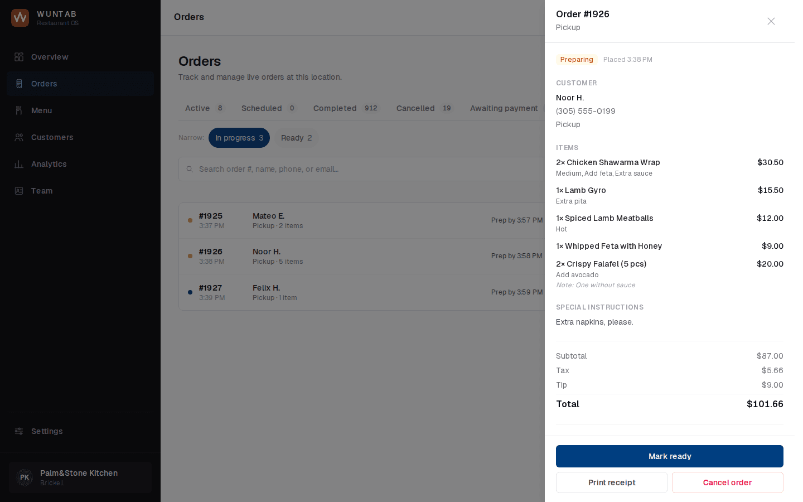
Task: Switch to the Completed tab
Action: point(346,108)
